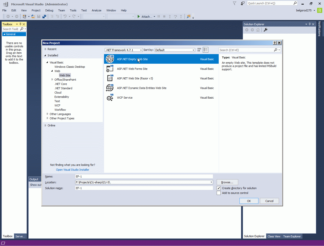
Task: Click the notifications filter funnel icon
Action: click(x=234, y=3)
